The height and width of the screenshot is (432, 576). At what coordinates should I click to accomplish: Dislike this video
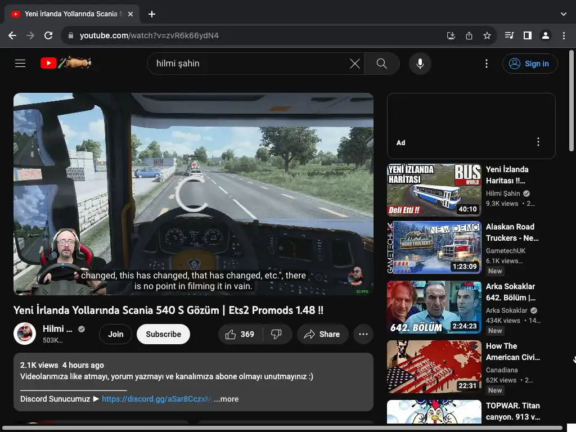point(277,334)
